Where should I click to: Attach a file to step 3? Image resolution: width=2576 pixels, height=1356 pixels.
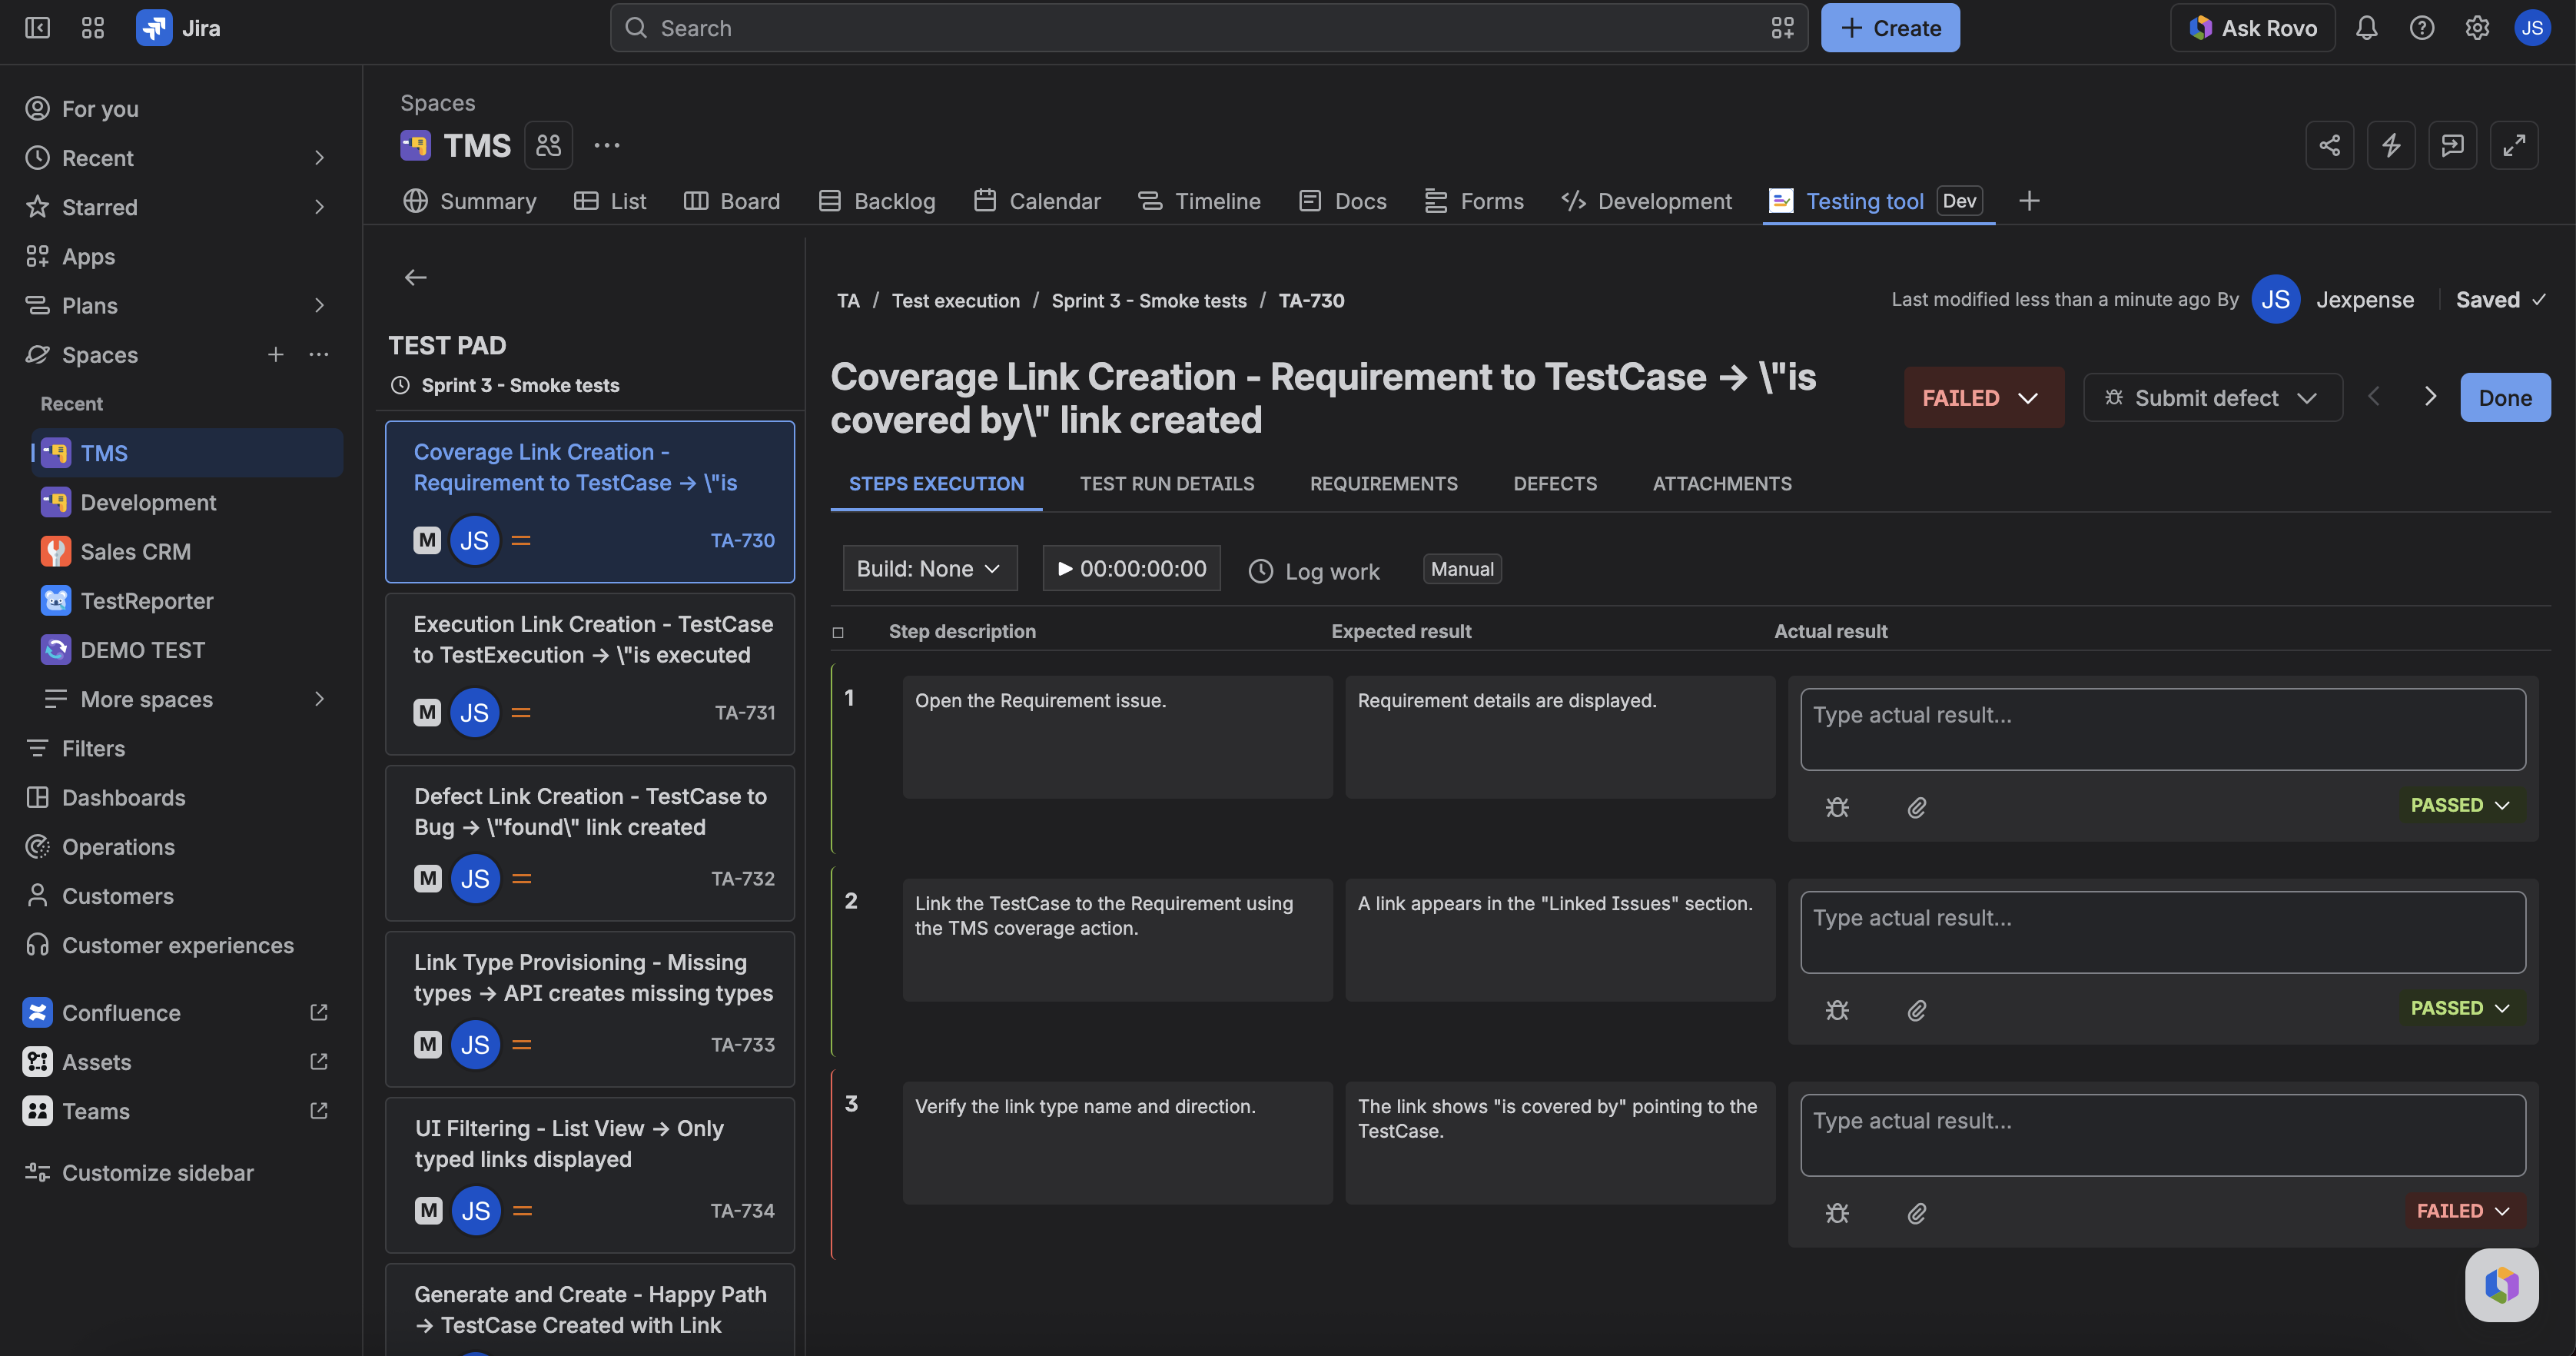click(x=1916, y=1213)
